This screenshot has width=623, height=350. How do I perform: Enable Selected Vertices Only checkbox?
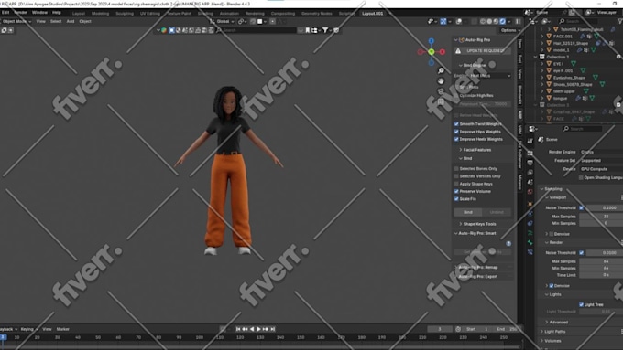(456, 176)
